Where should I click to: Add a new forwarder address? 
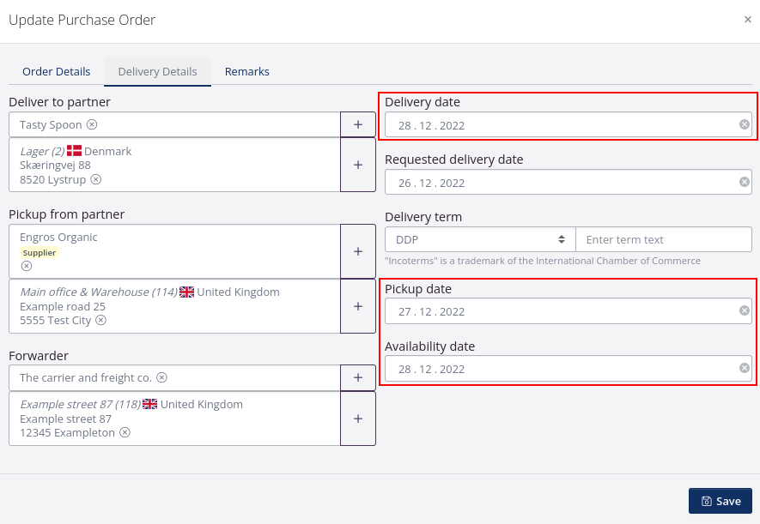click(358, 419)
